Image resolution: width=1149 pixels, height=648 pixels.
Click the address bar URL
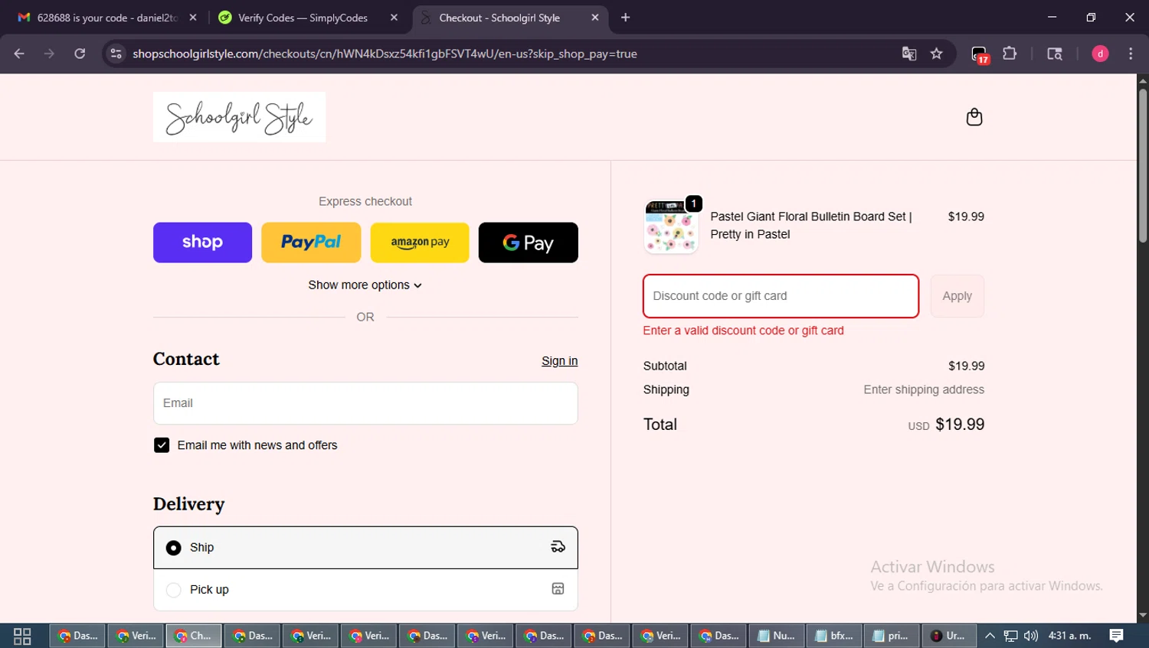tap(385, 54)
